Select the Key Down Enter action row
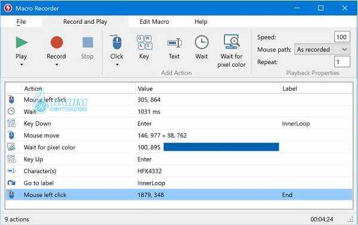 (179, 124)
